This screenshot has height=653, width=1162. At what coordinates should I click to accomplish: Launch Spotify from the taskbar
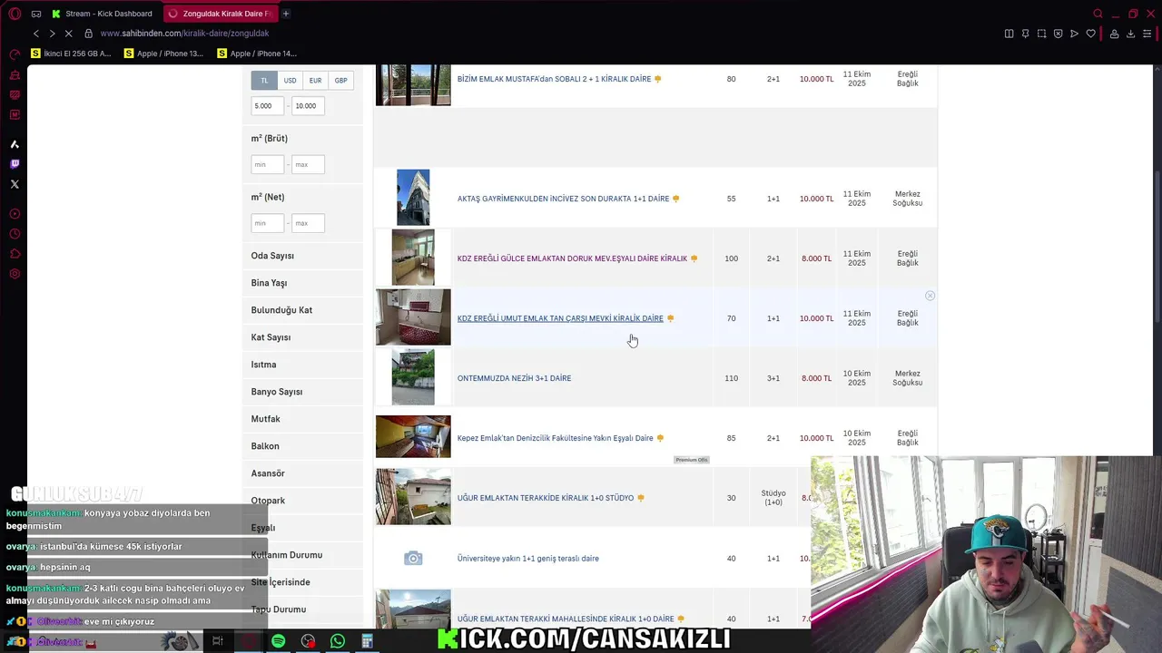[278, 641]
